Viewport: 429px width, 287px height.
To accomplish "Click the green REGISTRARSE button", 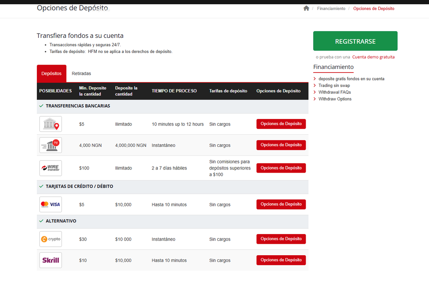I will 355,41.
